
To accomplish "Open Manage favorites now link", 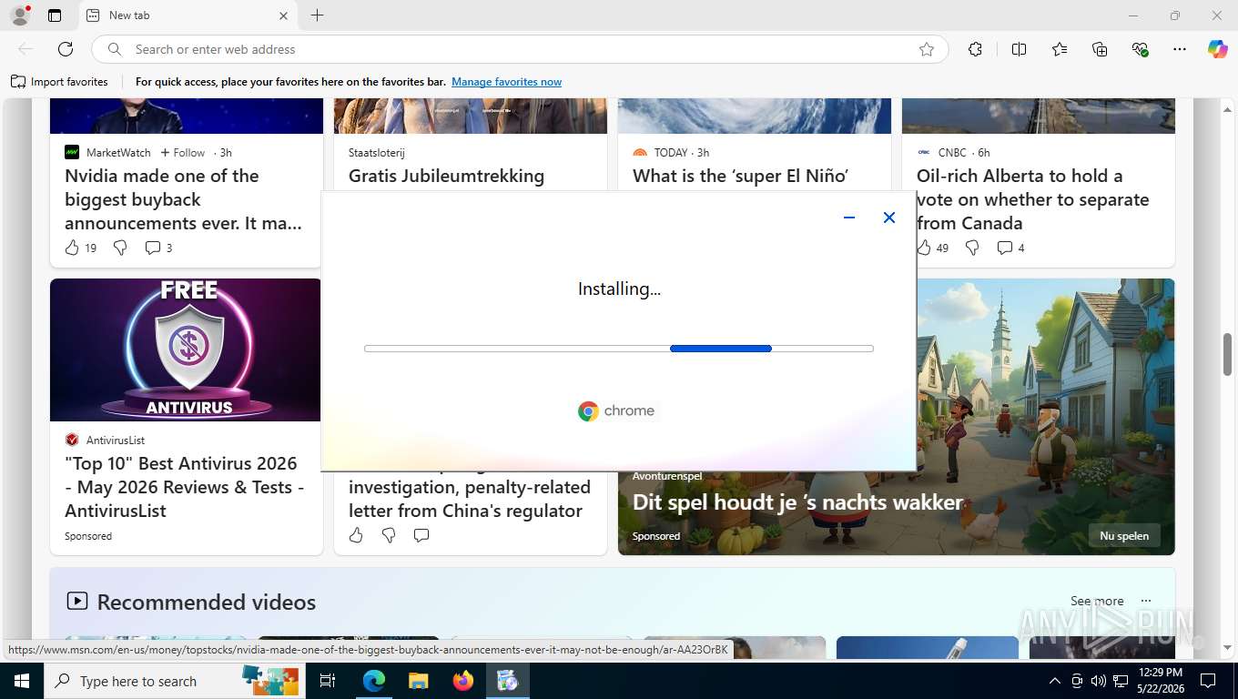I will pyautogui.click(x=506, y=82).
